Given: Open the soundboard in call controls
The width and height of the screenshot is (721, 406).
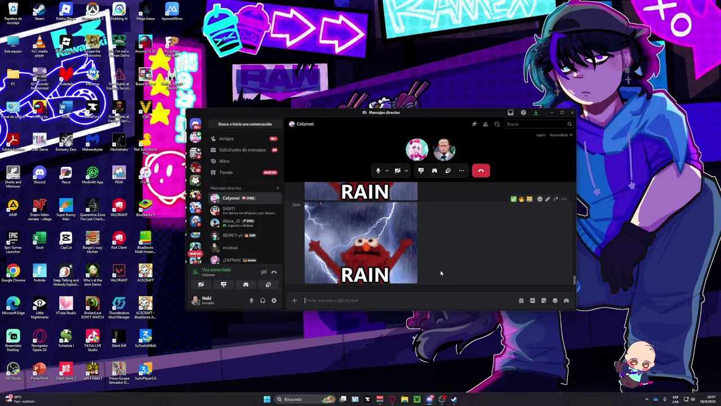Looking at the screenshot, I should 448,171.
